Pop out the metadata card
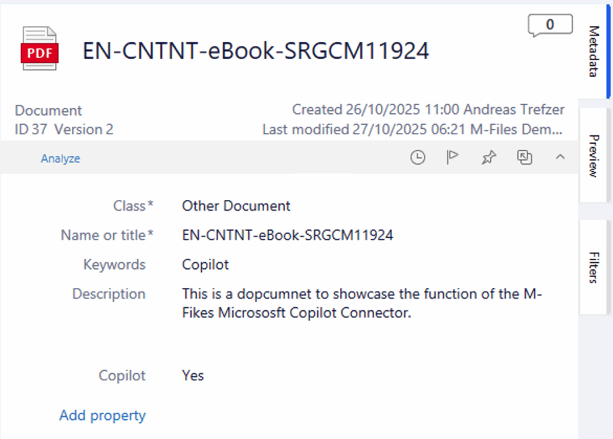 tap(524, 158)
